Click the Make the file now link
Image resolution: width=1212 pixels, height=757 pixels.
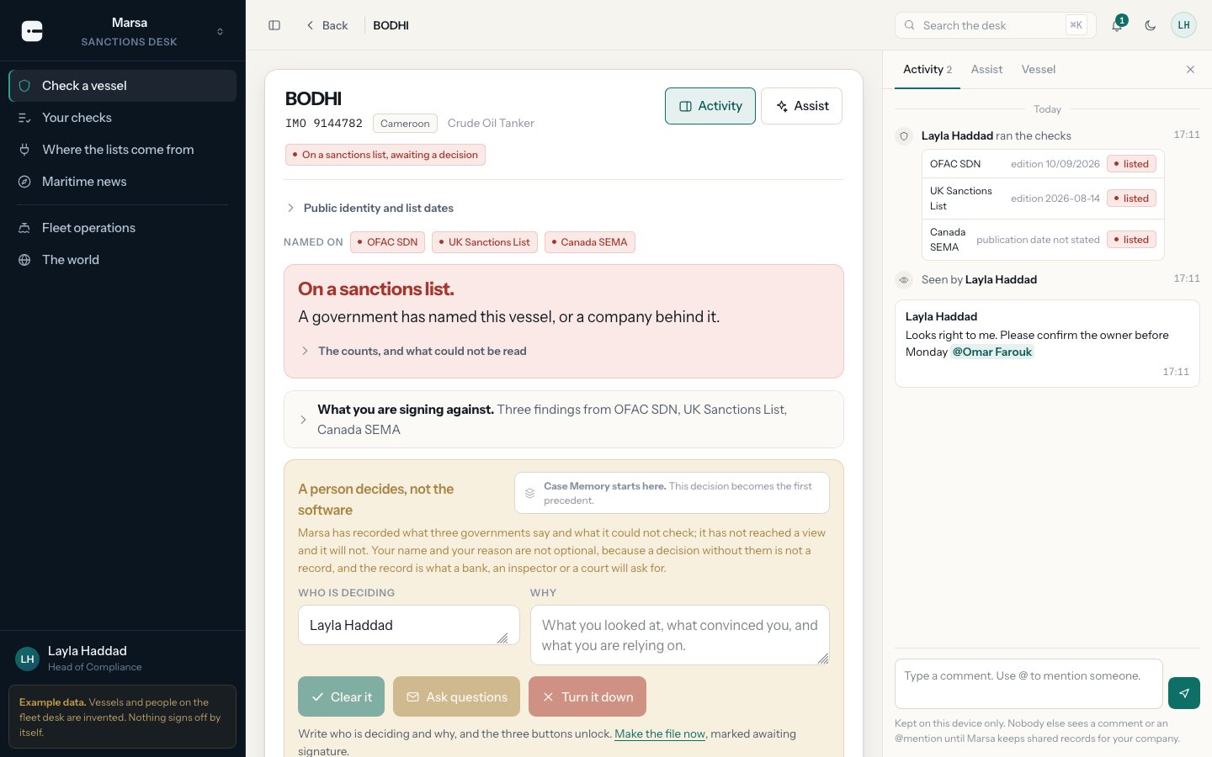660,733
